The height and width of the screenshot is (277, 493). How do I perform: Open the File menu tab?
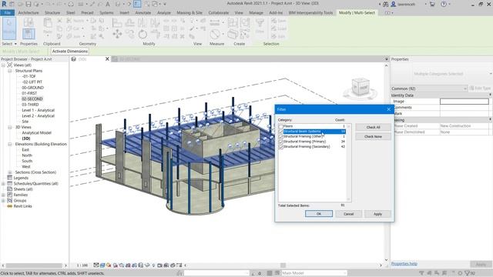pyautogui.click(x=7, y=12)
